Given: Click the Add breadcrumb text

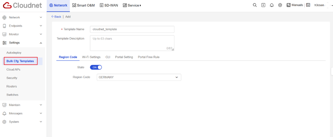Looking at the screenshot, I should point(68,17).
